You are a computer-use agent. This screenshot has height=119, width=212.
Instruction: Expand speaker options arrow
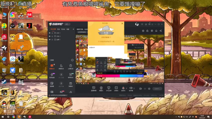tap(134, 88)
